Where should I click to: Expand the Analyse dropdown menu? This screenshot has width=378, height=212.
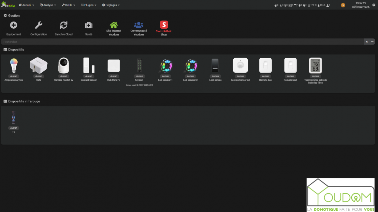[x=48, y=5]
